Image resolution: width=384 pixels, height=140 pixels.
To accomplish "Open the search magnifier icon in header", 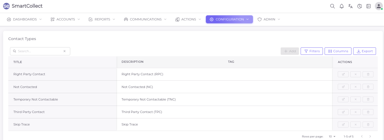I will tap(332, 6).
